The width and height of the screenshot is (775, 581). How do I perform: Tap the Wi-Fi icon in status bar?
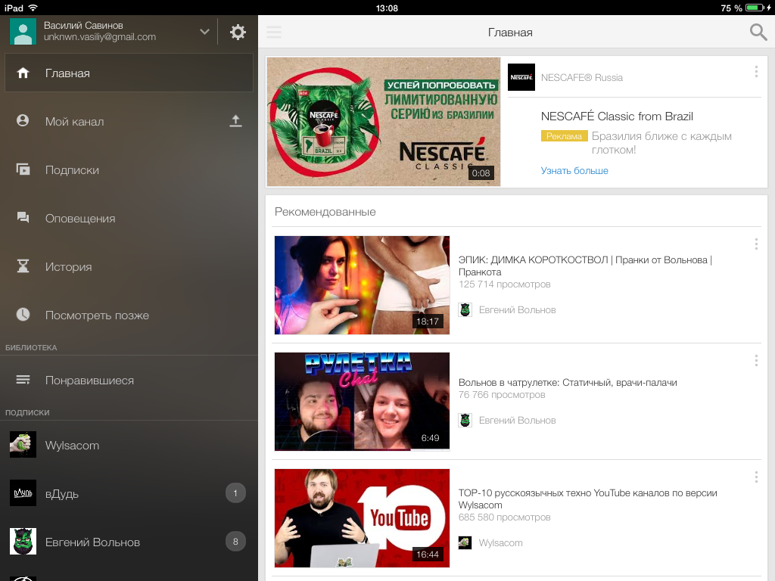tap(33, 8)
